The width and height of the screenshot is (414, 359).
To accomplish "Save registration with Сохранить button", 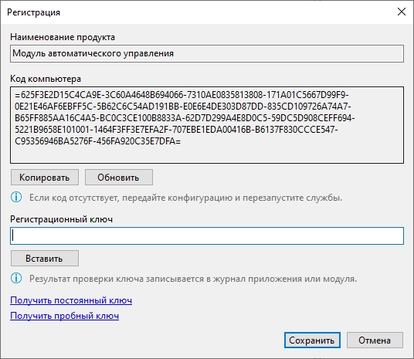I will click(x=312, y=340).
